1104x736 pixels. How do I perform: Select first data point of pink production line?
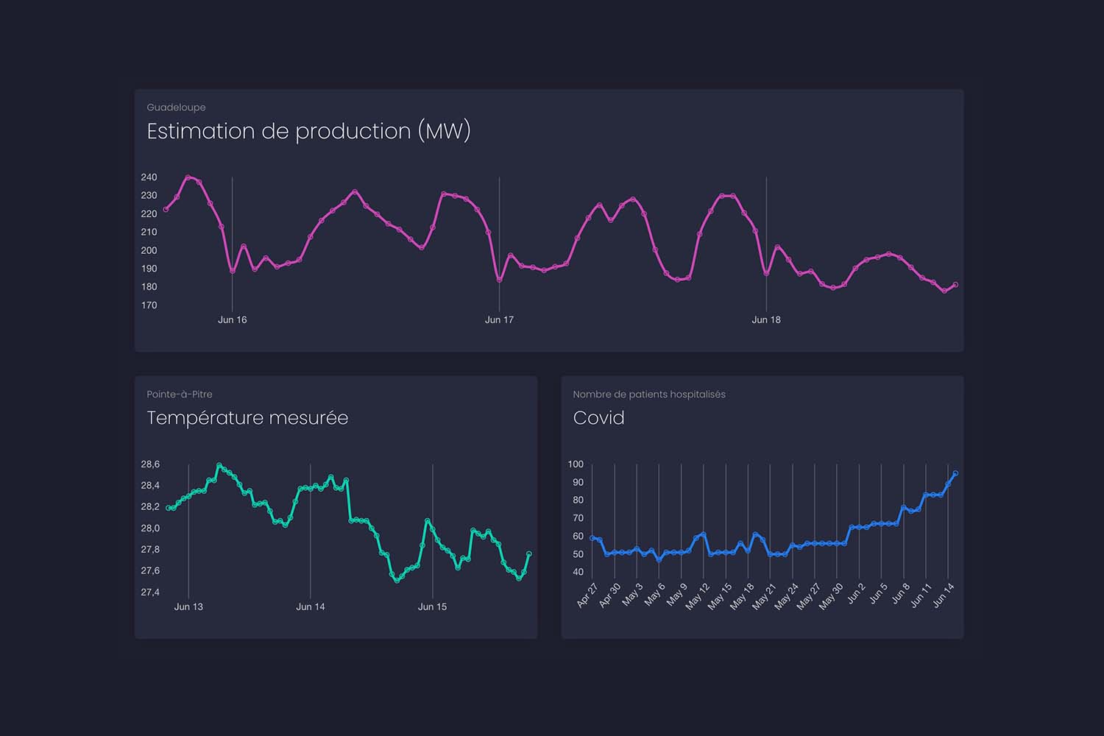166,209
